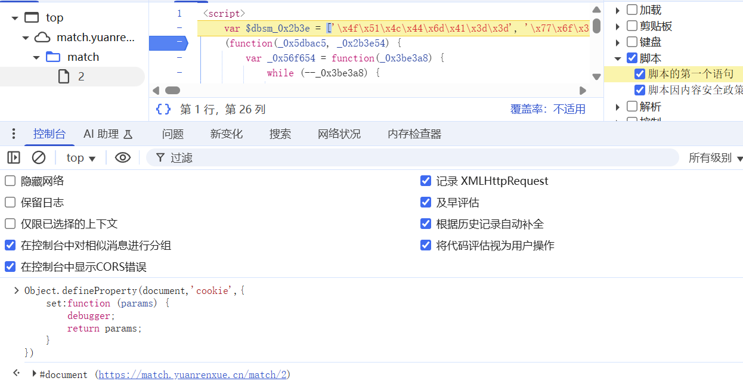The width and height of the screenshot is (743, 384).
Task: Open the top context dropdown
Action: tap(81, 157)
